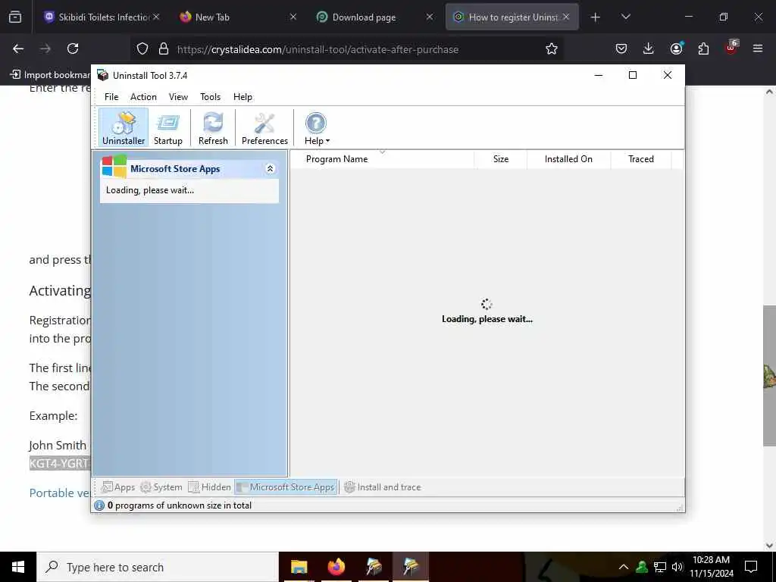Select the Microsoft Store Apps bottom tab
776x582 pixels.
[x=286, y=487]
